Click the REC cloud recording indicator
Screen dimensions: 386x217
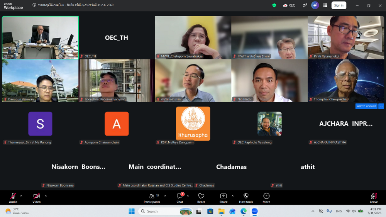click(x=289, y=5)
